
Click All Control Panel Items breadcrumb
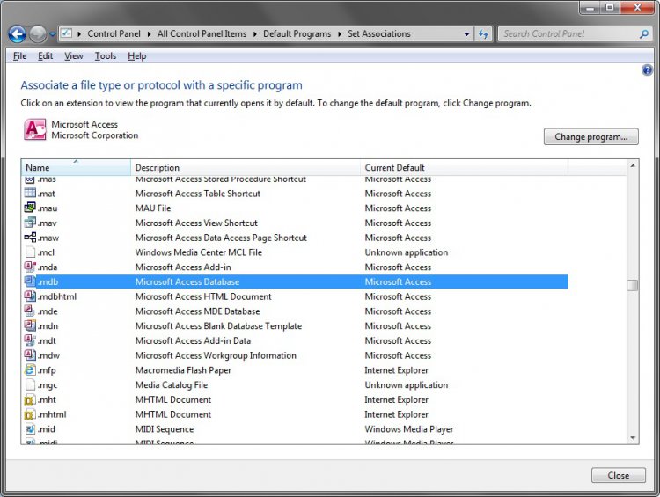tap(202, 34)
